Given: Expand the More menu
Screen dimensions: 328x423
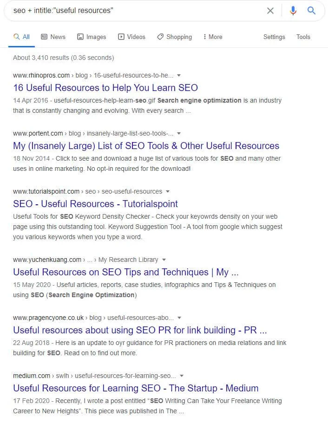Looking at the screenshot, I should [x=213, y=37].
